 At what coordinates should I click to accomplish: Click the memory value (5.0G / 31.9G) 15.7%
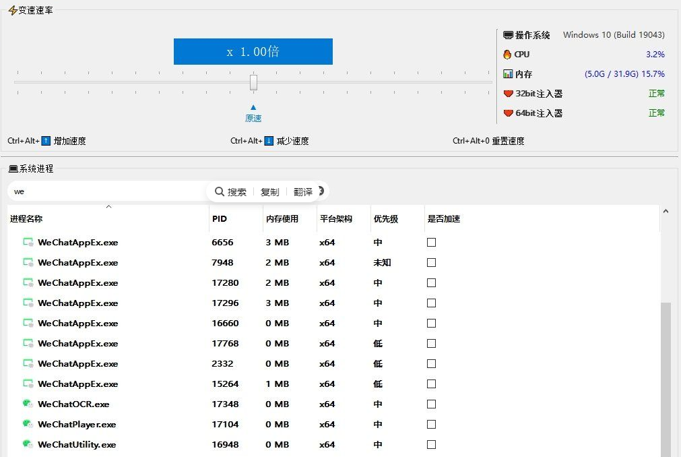point(624,74)
